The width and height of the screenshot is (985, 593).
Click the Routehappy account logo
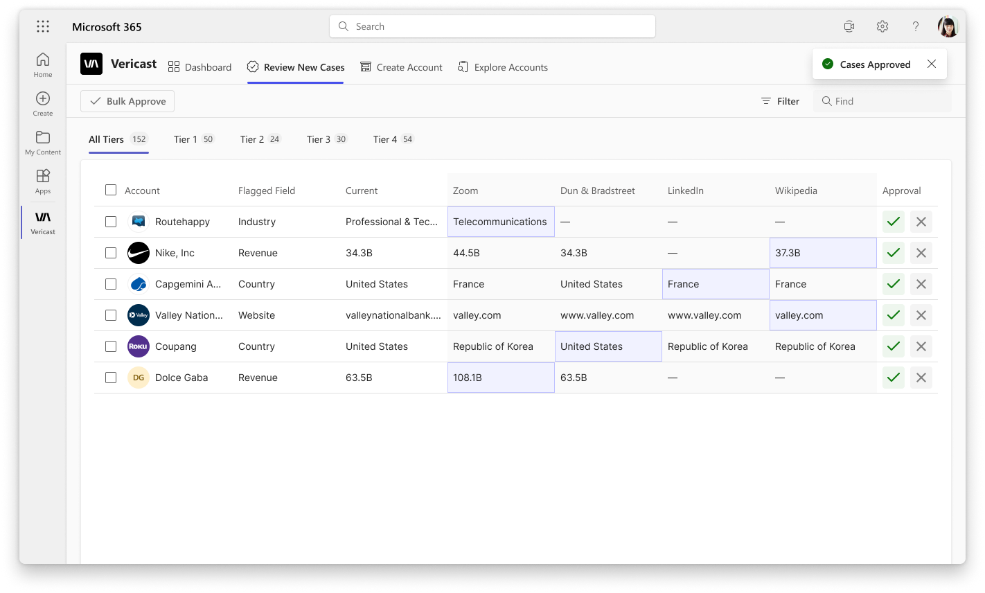(x=139, y=222)
